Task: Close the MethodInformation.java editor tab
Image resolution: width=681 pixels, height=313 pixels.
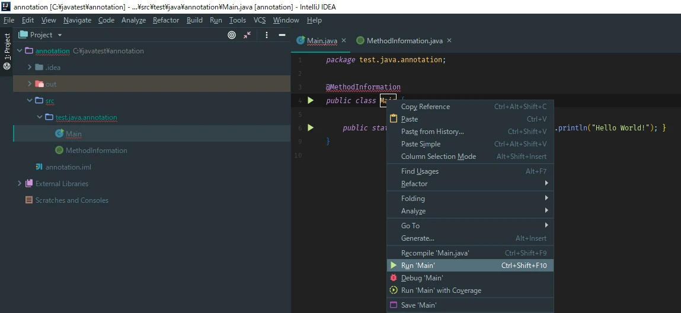Action: pyautogui.click(x=449, y=40)
